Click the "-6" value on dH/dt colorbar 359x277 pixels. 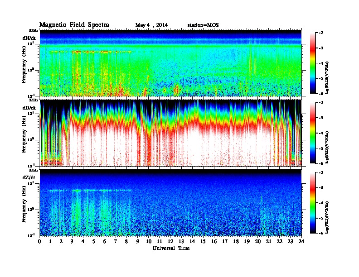(x=321, y=94)
